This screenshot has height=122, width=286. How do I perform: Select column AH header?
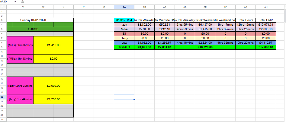click(266, 7)
